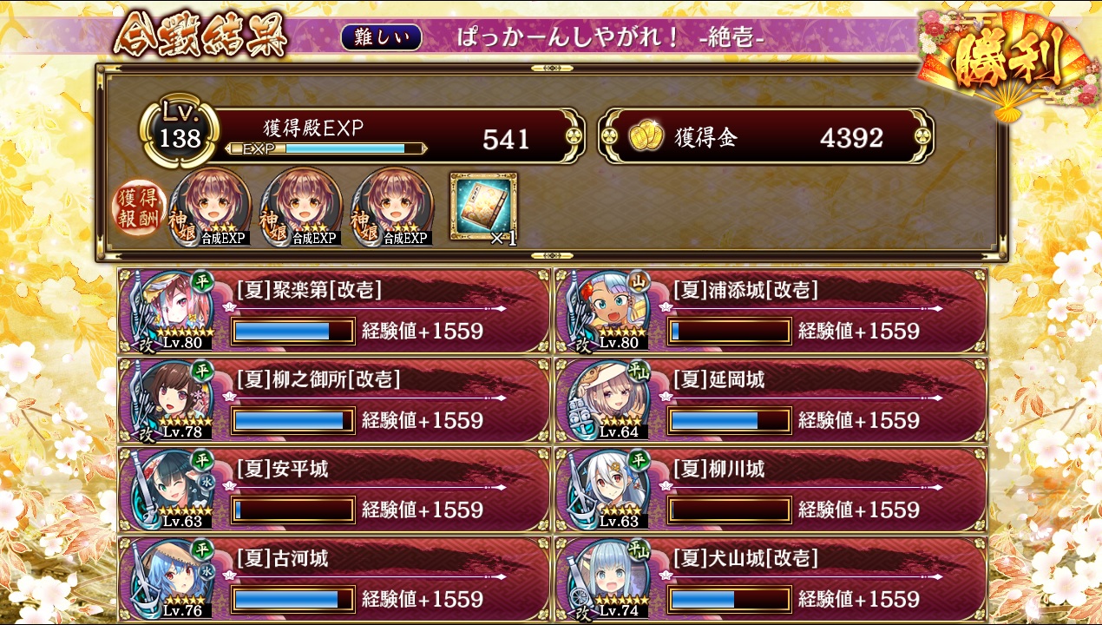Select the [夏]延岡城 character portrait
1102x625 pixels.
coord(609,399)
